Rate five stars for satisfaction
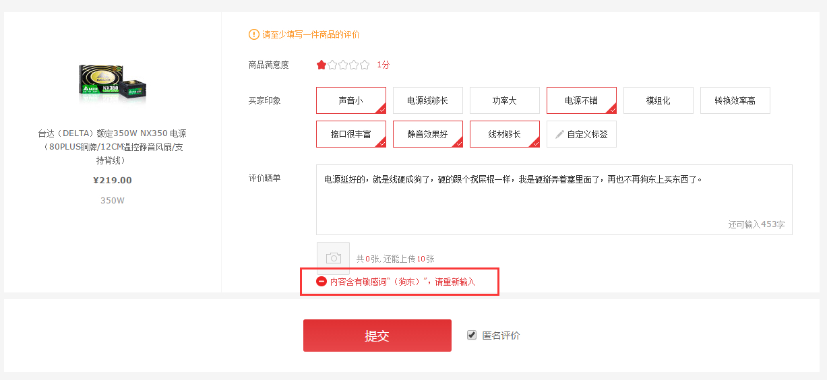Viewport: 827px width, 380px height. point(365,65)
